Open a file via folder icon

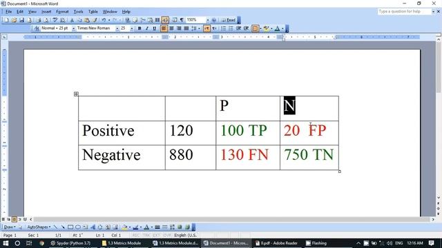[x=14, y=20]
